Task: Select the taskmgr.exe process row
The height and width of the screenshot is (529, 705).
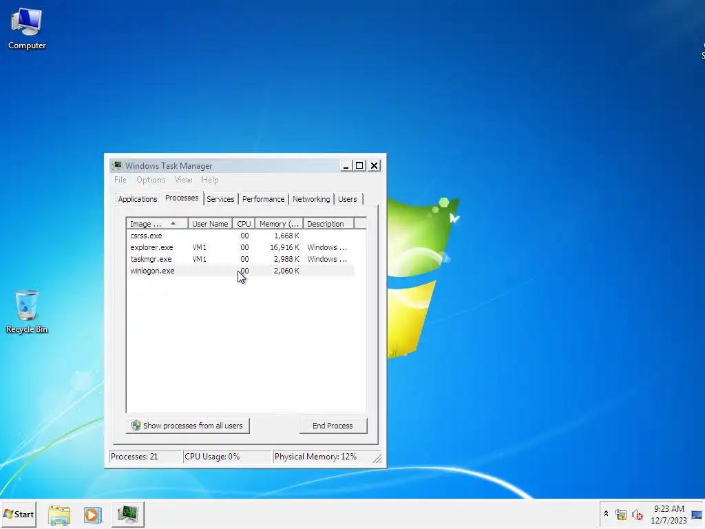Action: [240, 259]
